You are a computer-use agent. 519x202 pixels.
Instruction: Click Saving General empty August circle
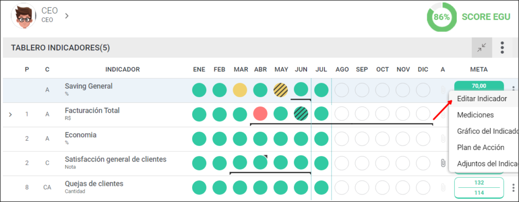pos(342,90)
